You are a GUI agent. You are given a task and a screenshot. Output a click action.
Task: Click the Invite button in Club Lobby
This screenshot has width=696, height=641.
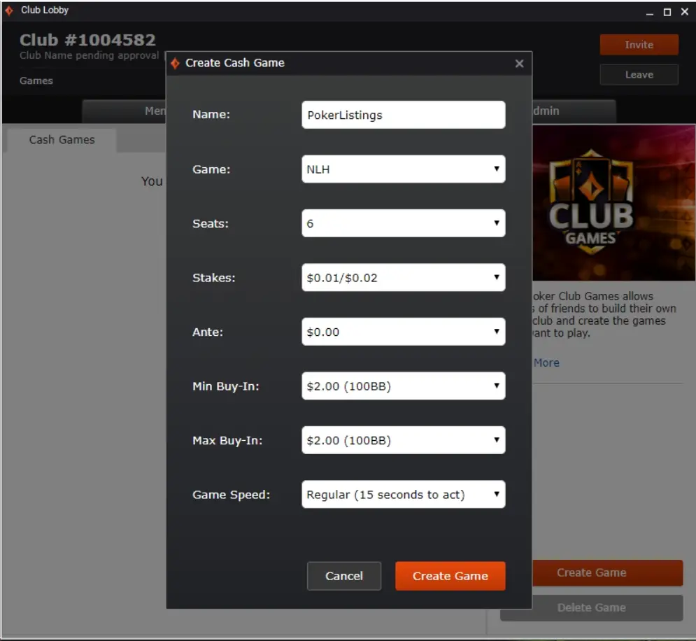(639, 45)
